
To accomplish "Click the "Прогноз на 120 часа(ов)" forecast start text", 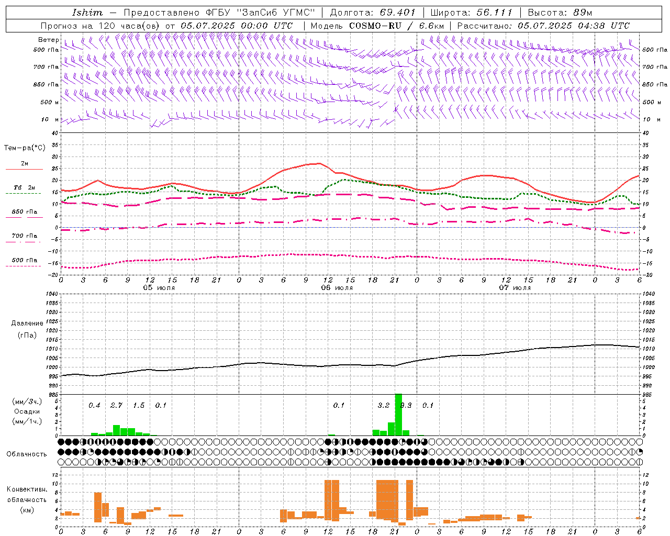I will 100,26.
